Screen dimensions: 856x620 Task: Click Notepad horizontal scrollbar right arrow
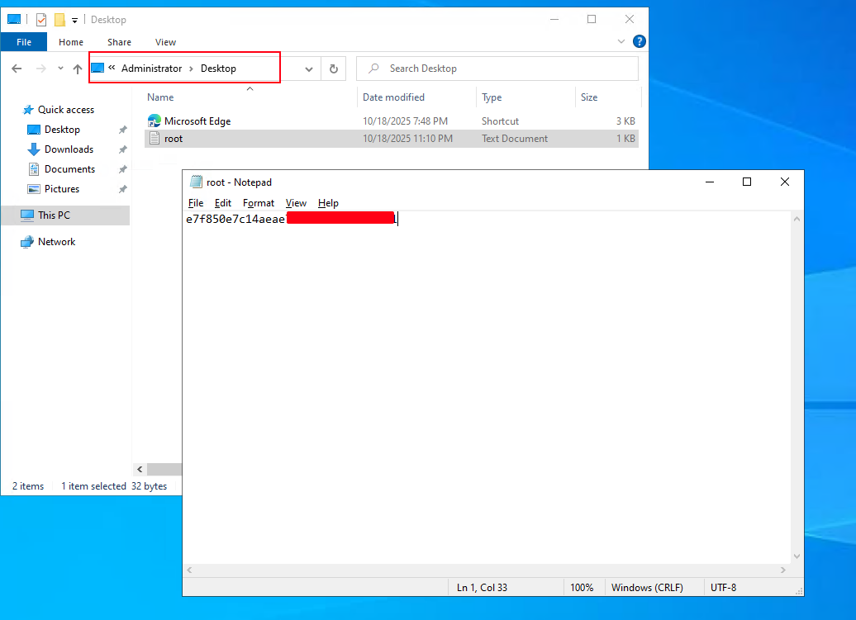coord(783,570)
